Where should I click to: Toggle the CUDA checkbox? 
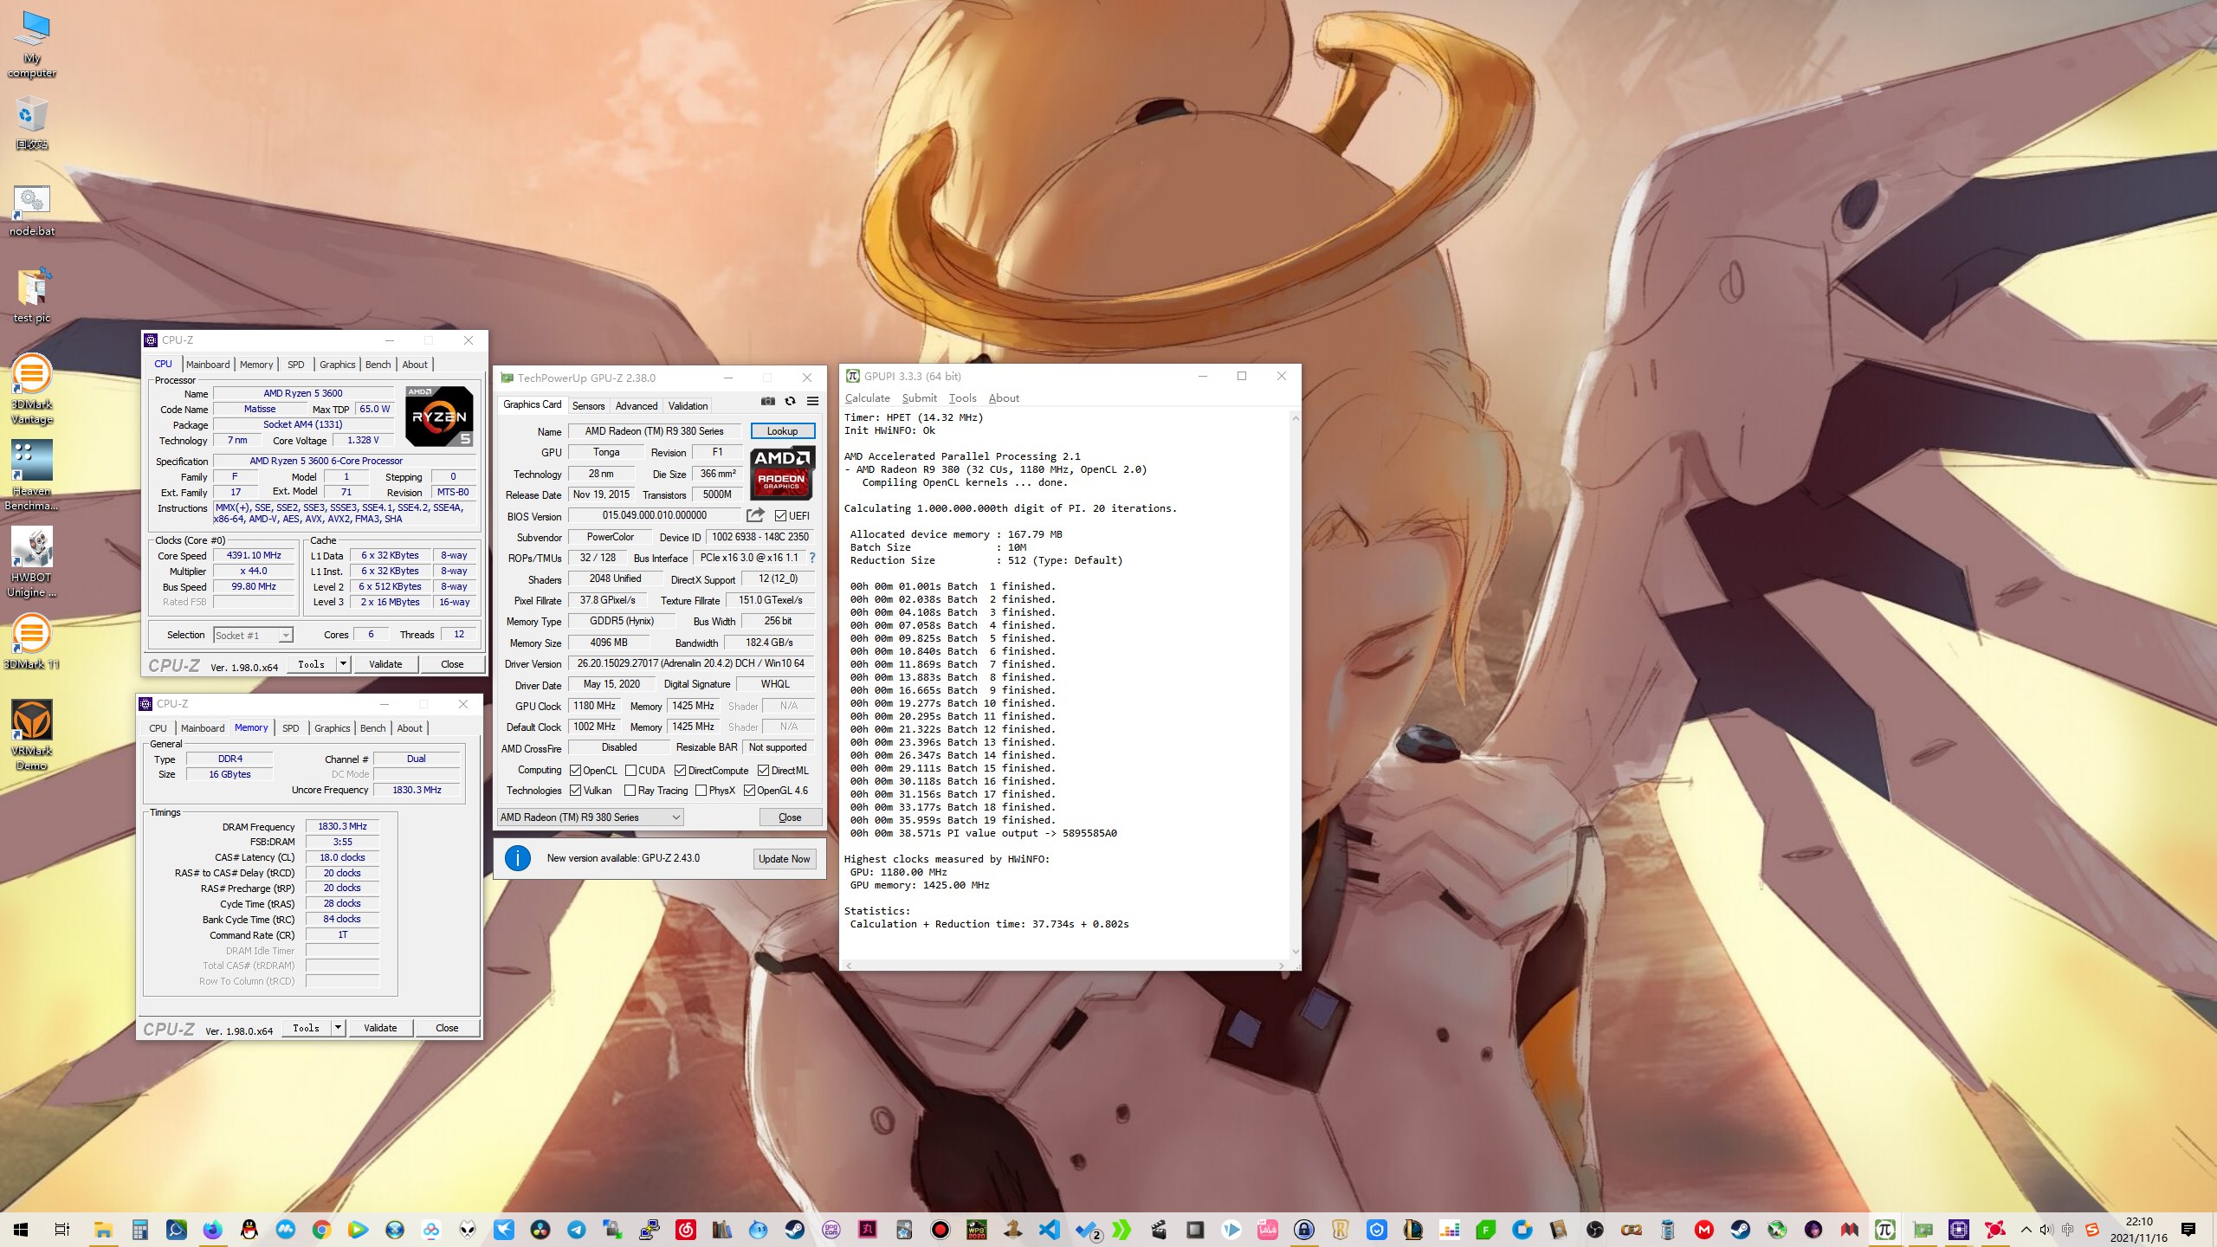(x=630, y=770)
